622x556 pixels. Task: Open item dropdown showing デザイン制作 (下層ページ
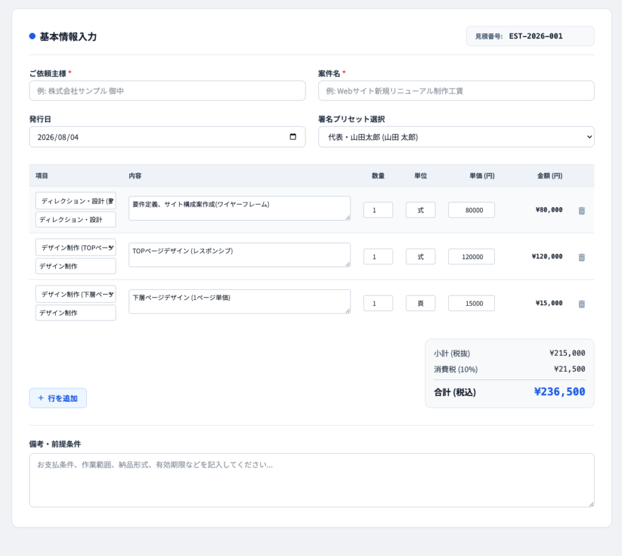[x=76, y=294]
